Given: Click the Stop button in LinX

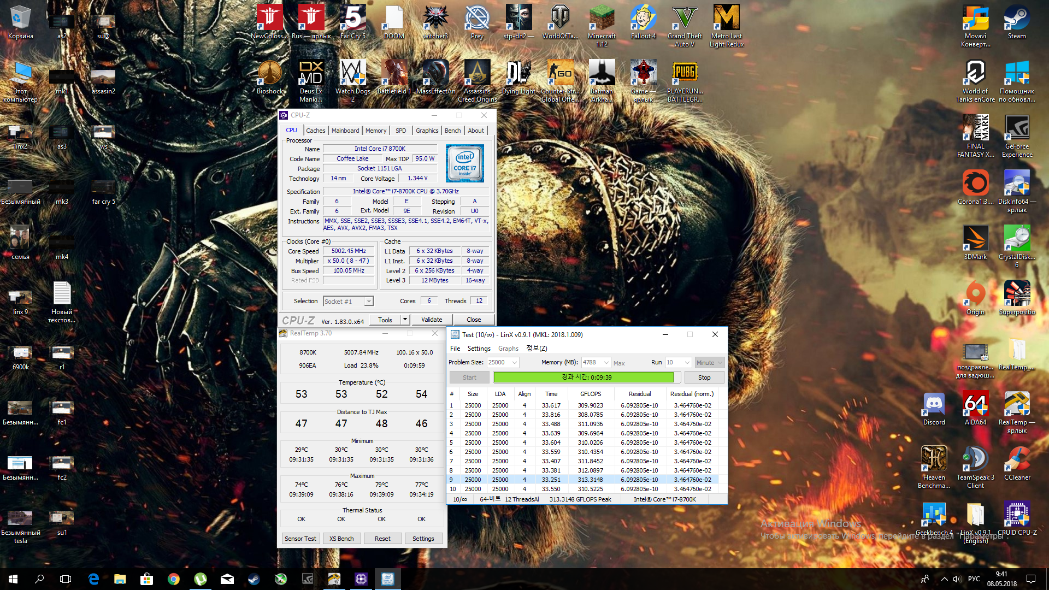Looking at the screenshot, I should (704, 377).
